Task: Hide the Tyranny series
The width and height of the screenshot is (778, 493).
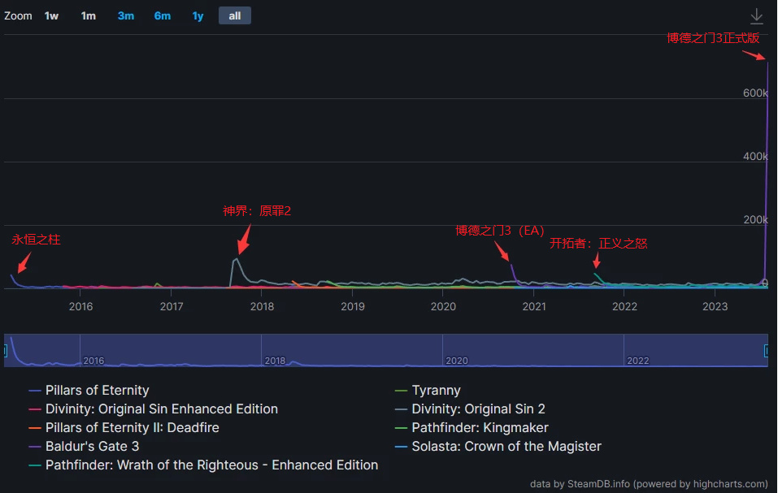Action: click(428, 391)
